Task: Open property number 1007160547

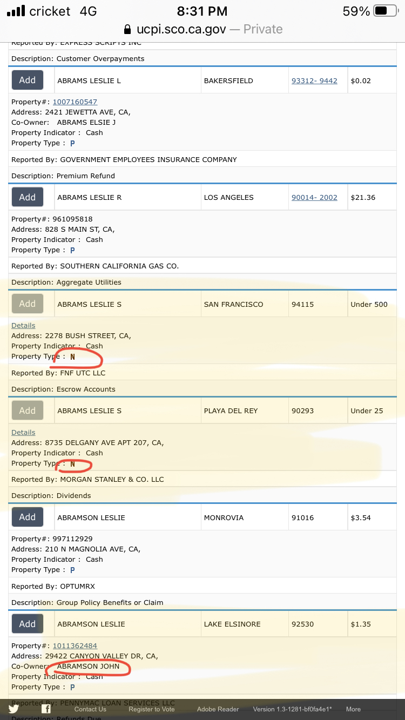Action: click(75, 102)
